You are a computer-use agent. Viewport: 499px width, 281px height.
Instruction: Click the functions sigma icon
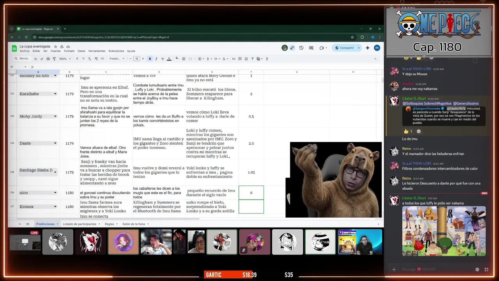click(267, 59)
